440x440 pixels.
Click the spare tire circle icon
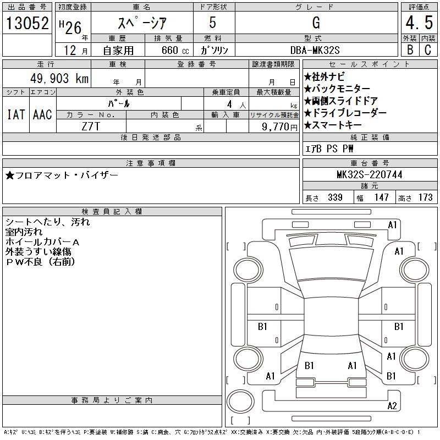240,402
